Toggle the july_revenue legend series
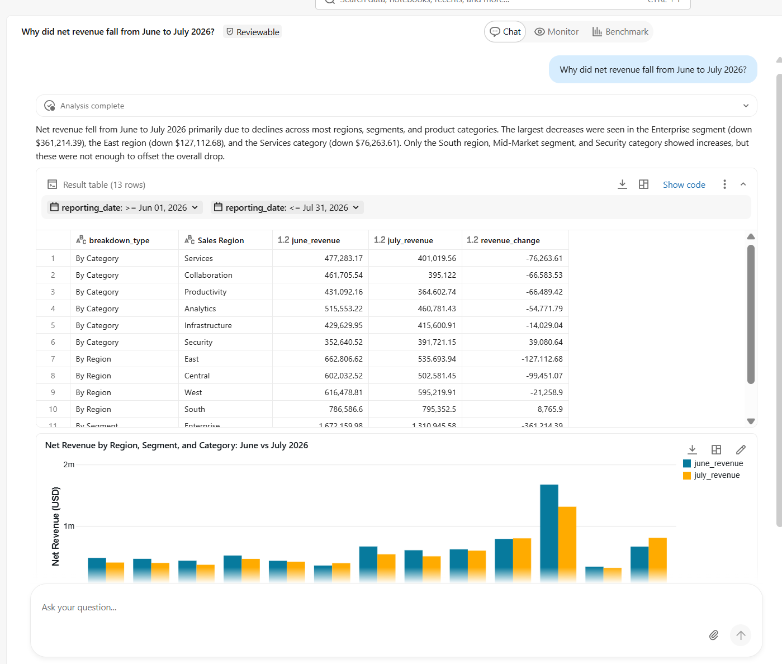 tap(712, 475)
